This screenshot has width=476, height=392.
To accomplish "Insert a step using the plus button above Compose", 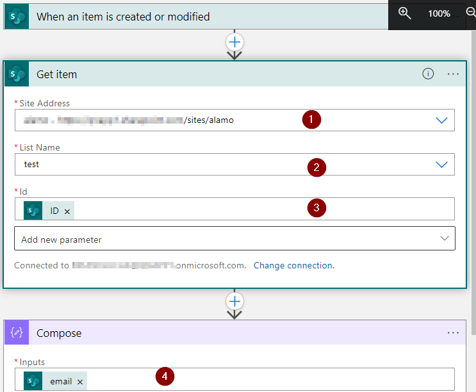I will point(234,302).
